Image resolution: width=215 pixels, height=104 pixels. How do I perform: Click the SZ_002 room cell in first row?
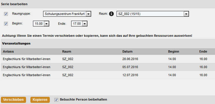pos(68,59)
